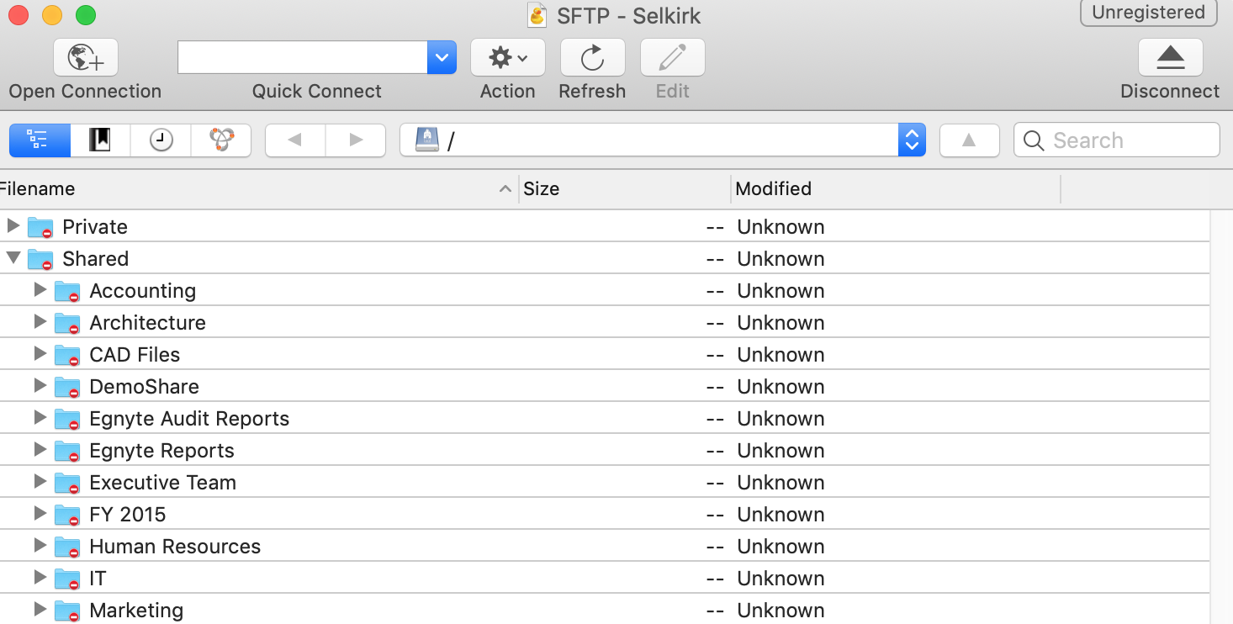Select the outline browser view icon

39,140
